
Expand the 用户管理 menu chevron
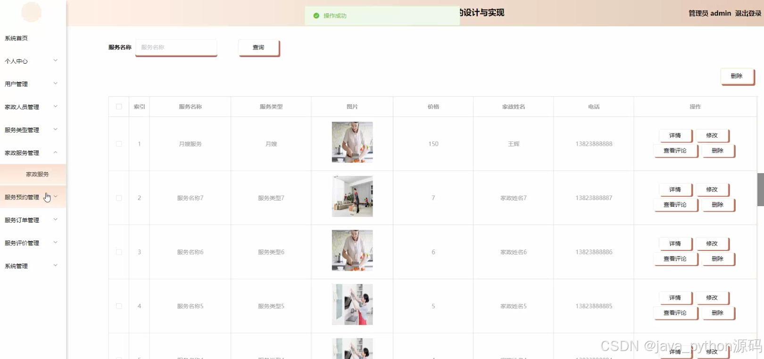[56, 83]
